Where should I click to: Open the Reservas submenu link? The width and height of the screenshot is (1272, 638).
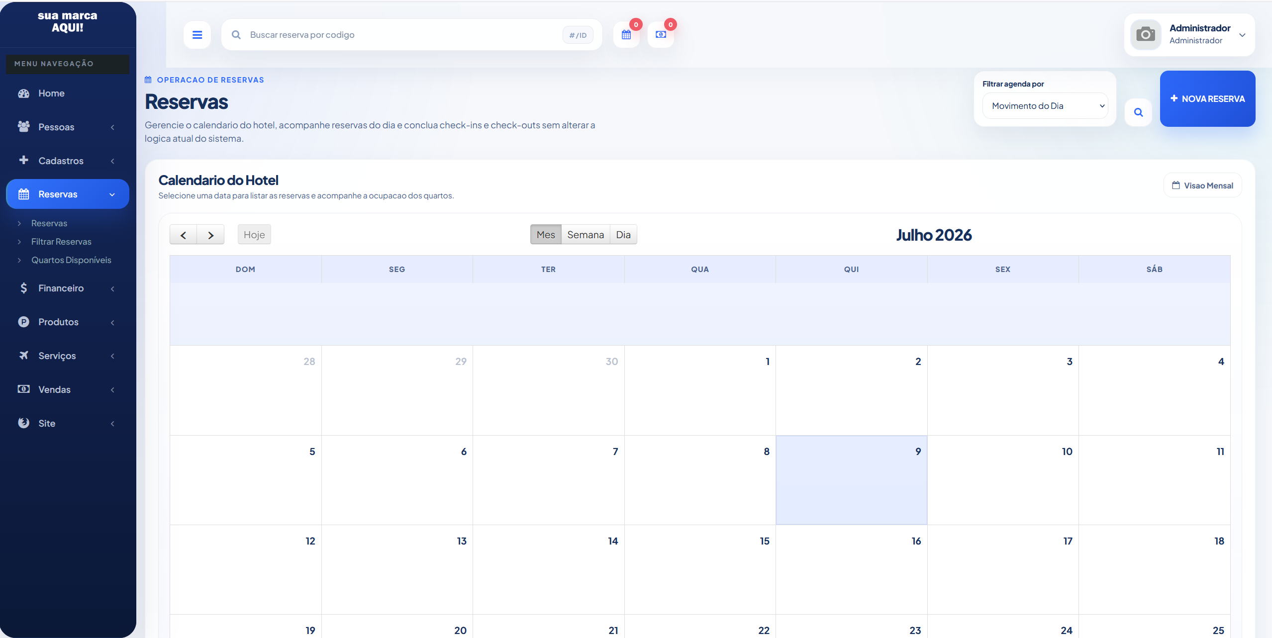49,223
